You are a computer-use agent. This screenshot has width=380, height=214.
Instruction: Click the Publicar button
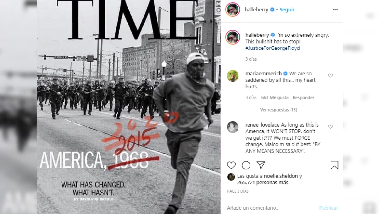click(x=329, y=208)
